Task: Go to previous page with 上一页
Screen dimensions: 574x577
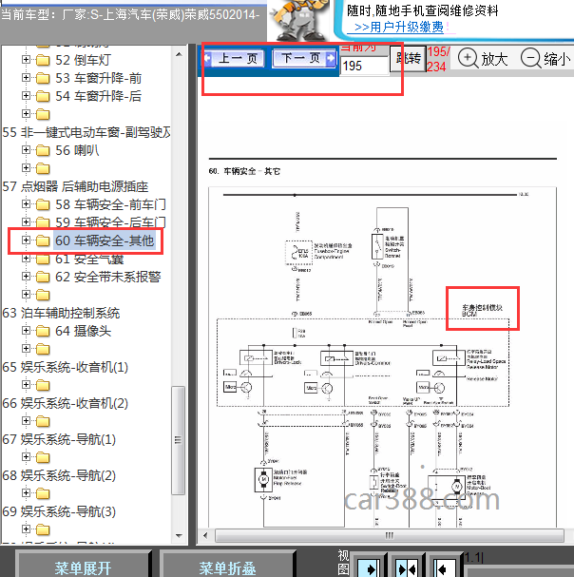Action: 234,58
